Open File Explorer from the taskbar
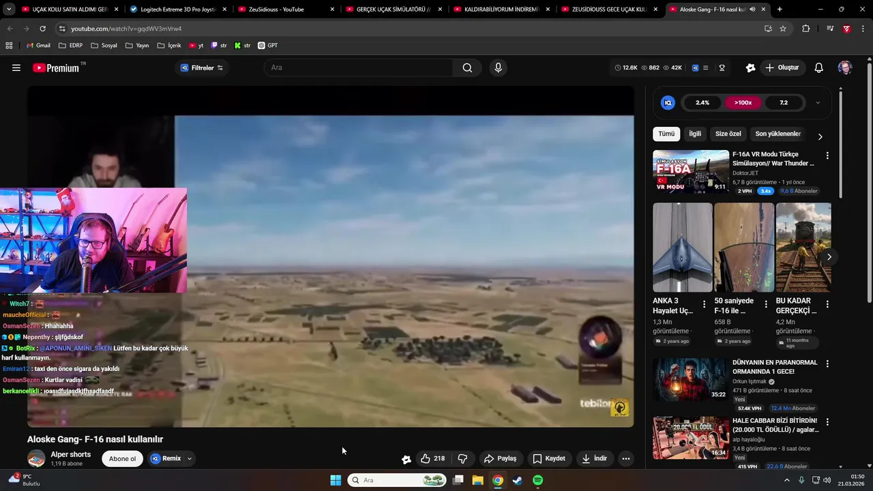The image size is (873, 491). click(x=478, y=480)
